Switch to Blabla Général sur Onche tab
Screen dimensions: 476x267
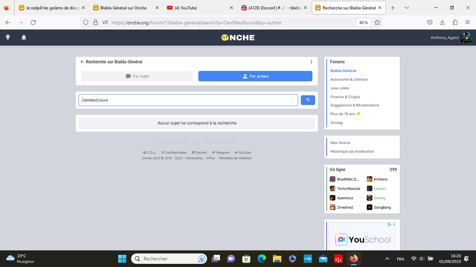tap(123, 8)
